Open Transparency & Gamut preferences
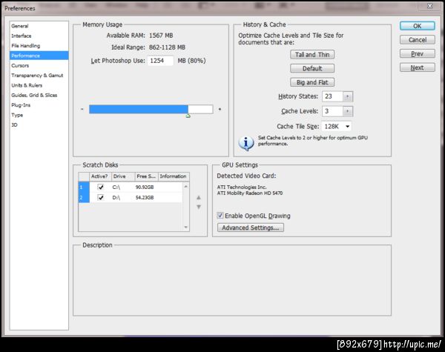This screenshot has width=445, height=352. click(39, 76)
